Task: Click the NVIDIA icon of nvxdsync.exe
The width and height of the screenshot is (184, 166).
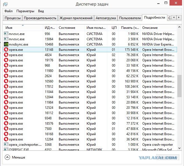Action: [x=6, y=44]
